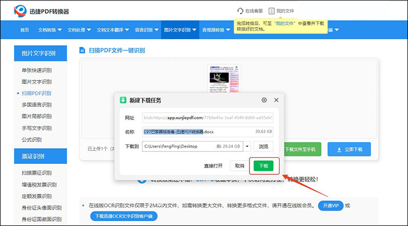Expand the 文档文本翻译 menu
This screenshot has width=408, height=226.
pos(113,30)
